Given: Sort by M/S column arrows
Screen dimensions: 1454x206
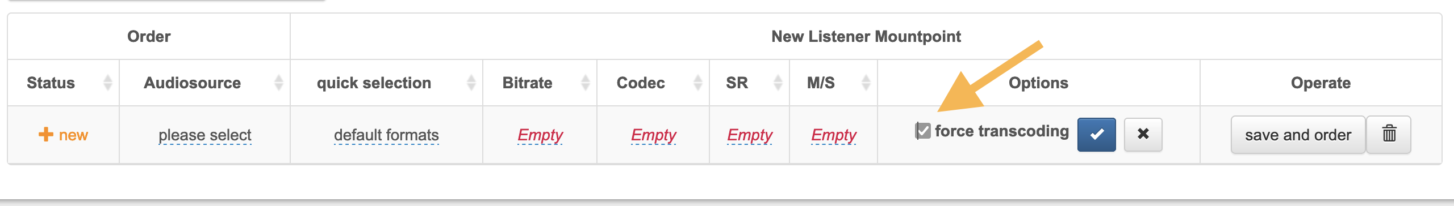Looking at the screenshot, I should 866,83.
